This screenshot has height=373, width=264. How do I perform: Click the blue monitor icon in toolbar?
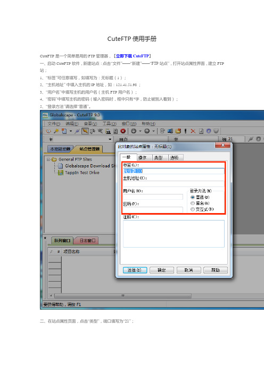pyautogui.click(x=170, y=131)
